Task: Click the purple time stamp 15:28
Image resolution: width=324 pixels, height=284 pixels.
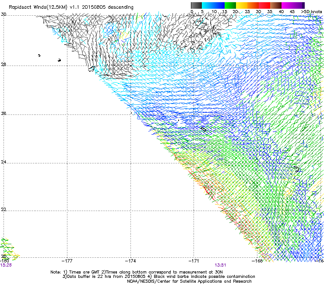Action: coord(6,265)
